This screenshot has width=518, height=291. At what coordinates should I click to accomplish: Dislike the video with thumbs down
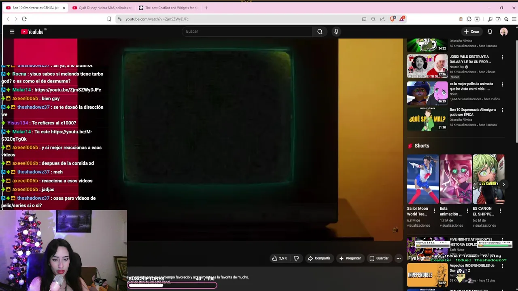click(296, 258)
